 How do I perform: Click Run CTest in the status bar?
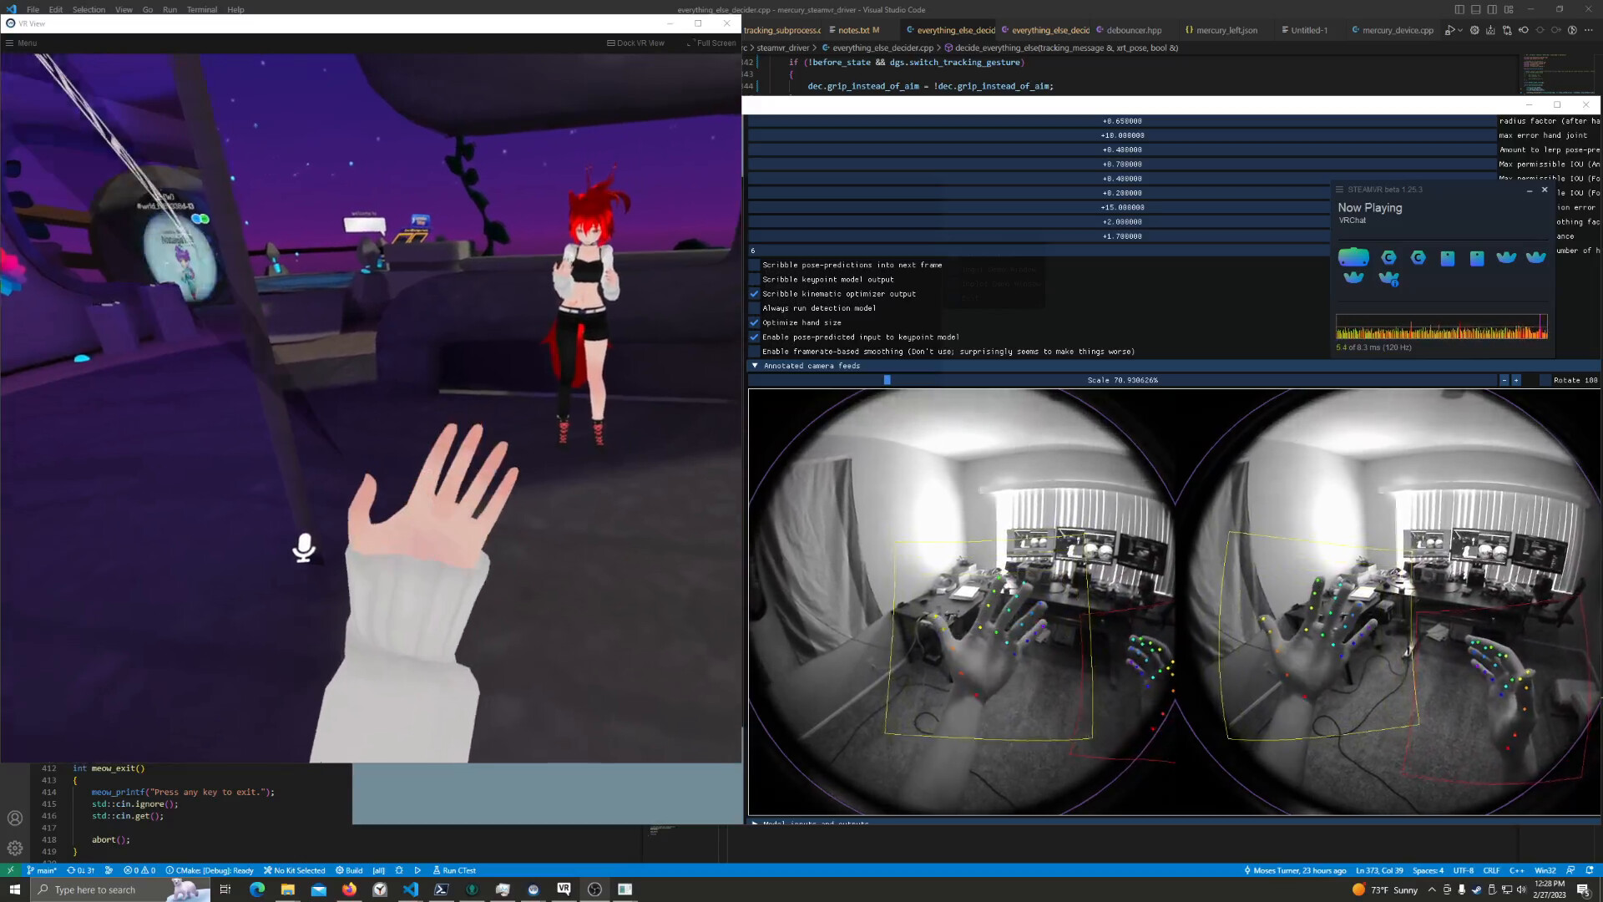pyautogui.click(x=455, y=870)
